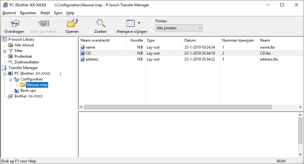The height and width of the screenshot is (164, 304).
Task: Select the 'CD' layout row
Action: click(191, 53)
